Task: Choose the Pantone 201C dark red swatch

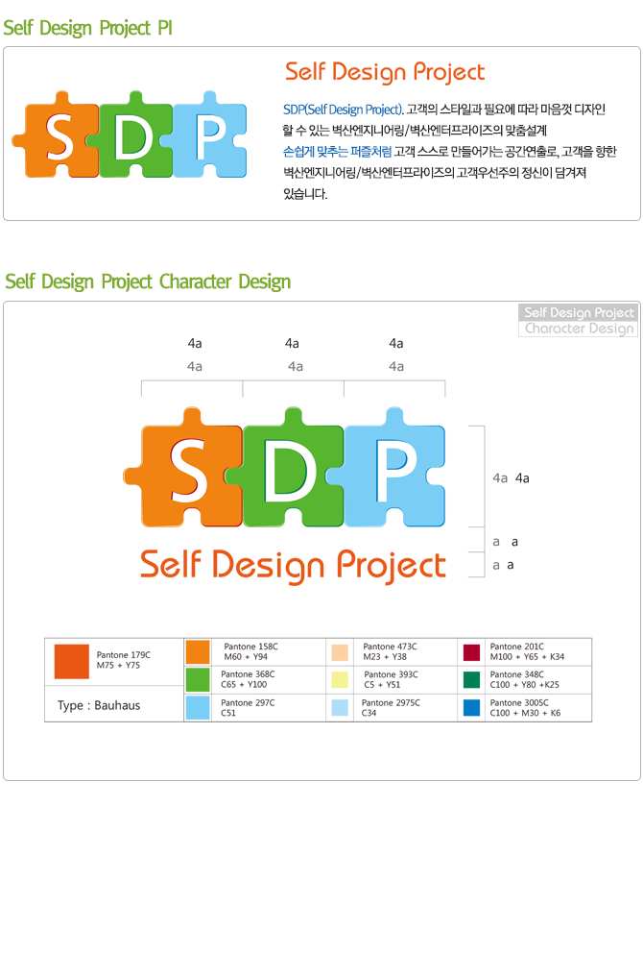Action: [472, 652]
